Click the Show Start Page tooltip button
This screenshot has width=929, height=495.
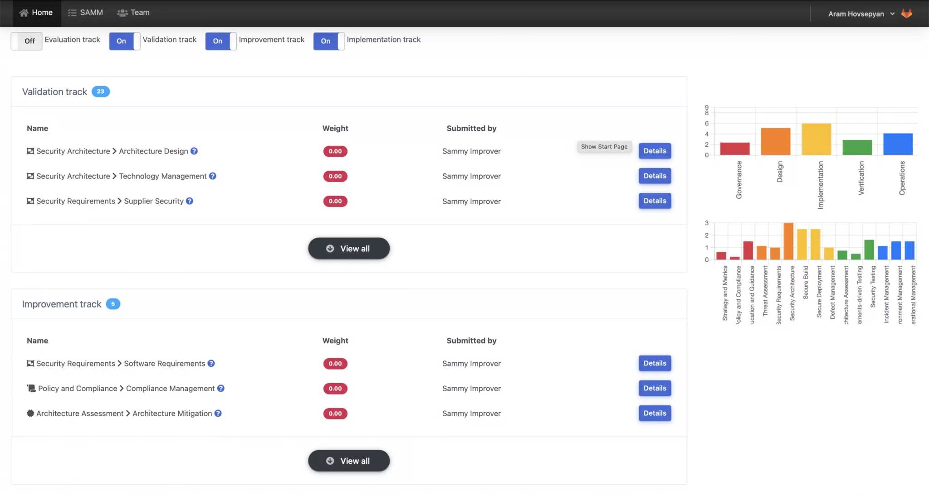point(604,147)
